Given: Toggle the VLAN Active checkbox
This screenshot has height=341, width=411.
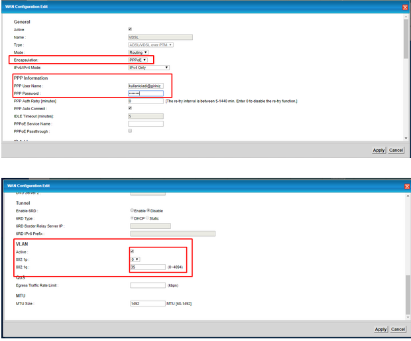Looking at the screenshot, I should 132,251.
